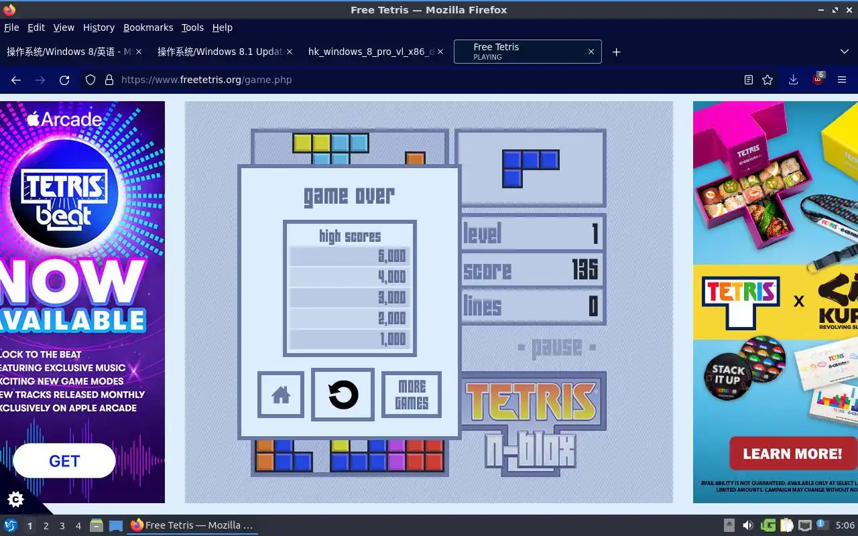Image resolution: width=858 pixels, height=536 pixels.
Task: Open the clipboard tray icon
Action: 786,525
